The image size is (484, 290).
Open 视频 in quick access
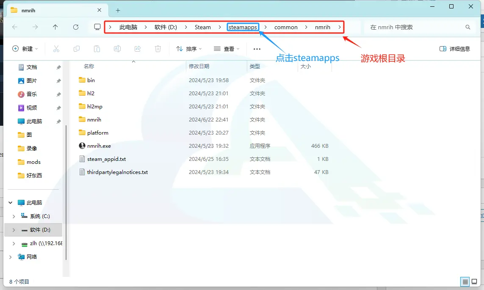tap(32, 108)
